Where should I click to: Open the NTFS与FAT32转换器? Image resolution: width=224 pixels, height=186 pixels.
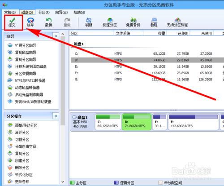click(26, 80)
